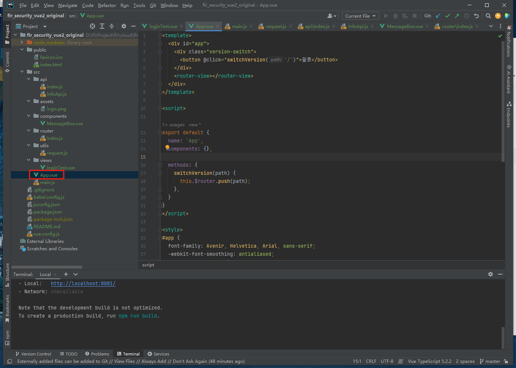Push commits with green arrow icon
Viewport: 516px width, 368px height.
tap(457, 16)
